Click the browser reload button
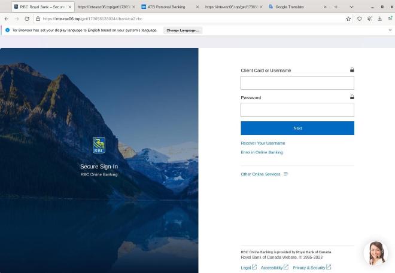The height and width of the screenshot is (273, 395). [x=27, y=19]
